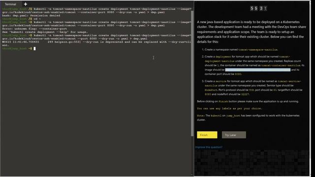Image resolution: width=315 pixels, height=177 pixels.
Task: Select highlighted image name in task text
Action: (x=258, y=70)
